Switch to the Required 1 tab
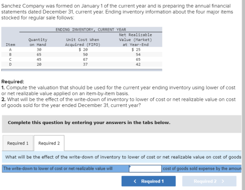Image resolution: width=245 pixels, height=190 pixels. coord(18,143)
